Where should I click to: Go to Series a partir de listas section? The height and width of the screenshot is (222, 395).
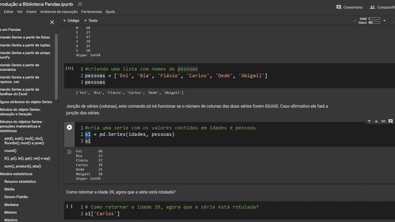tap(25, 38)
